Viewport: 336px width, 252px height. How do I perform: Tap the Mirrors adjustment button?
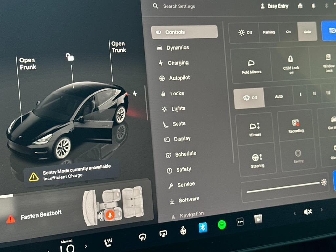(255, 129)
